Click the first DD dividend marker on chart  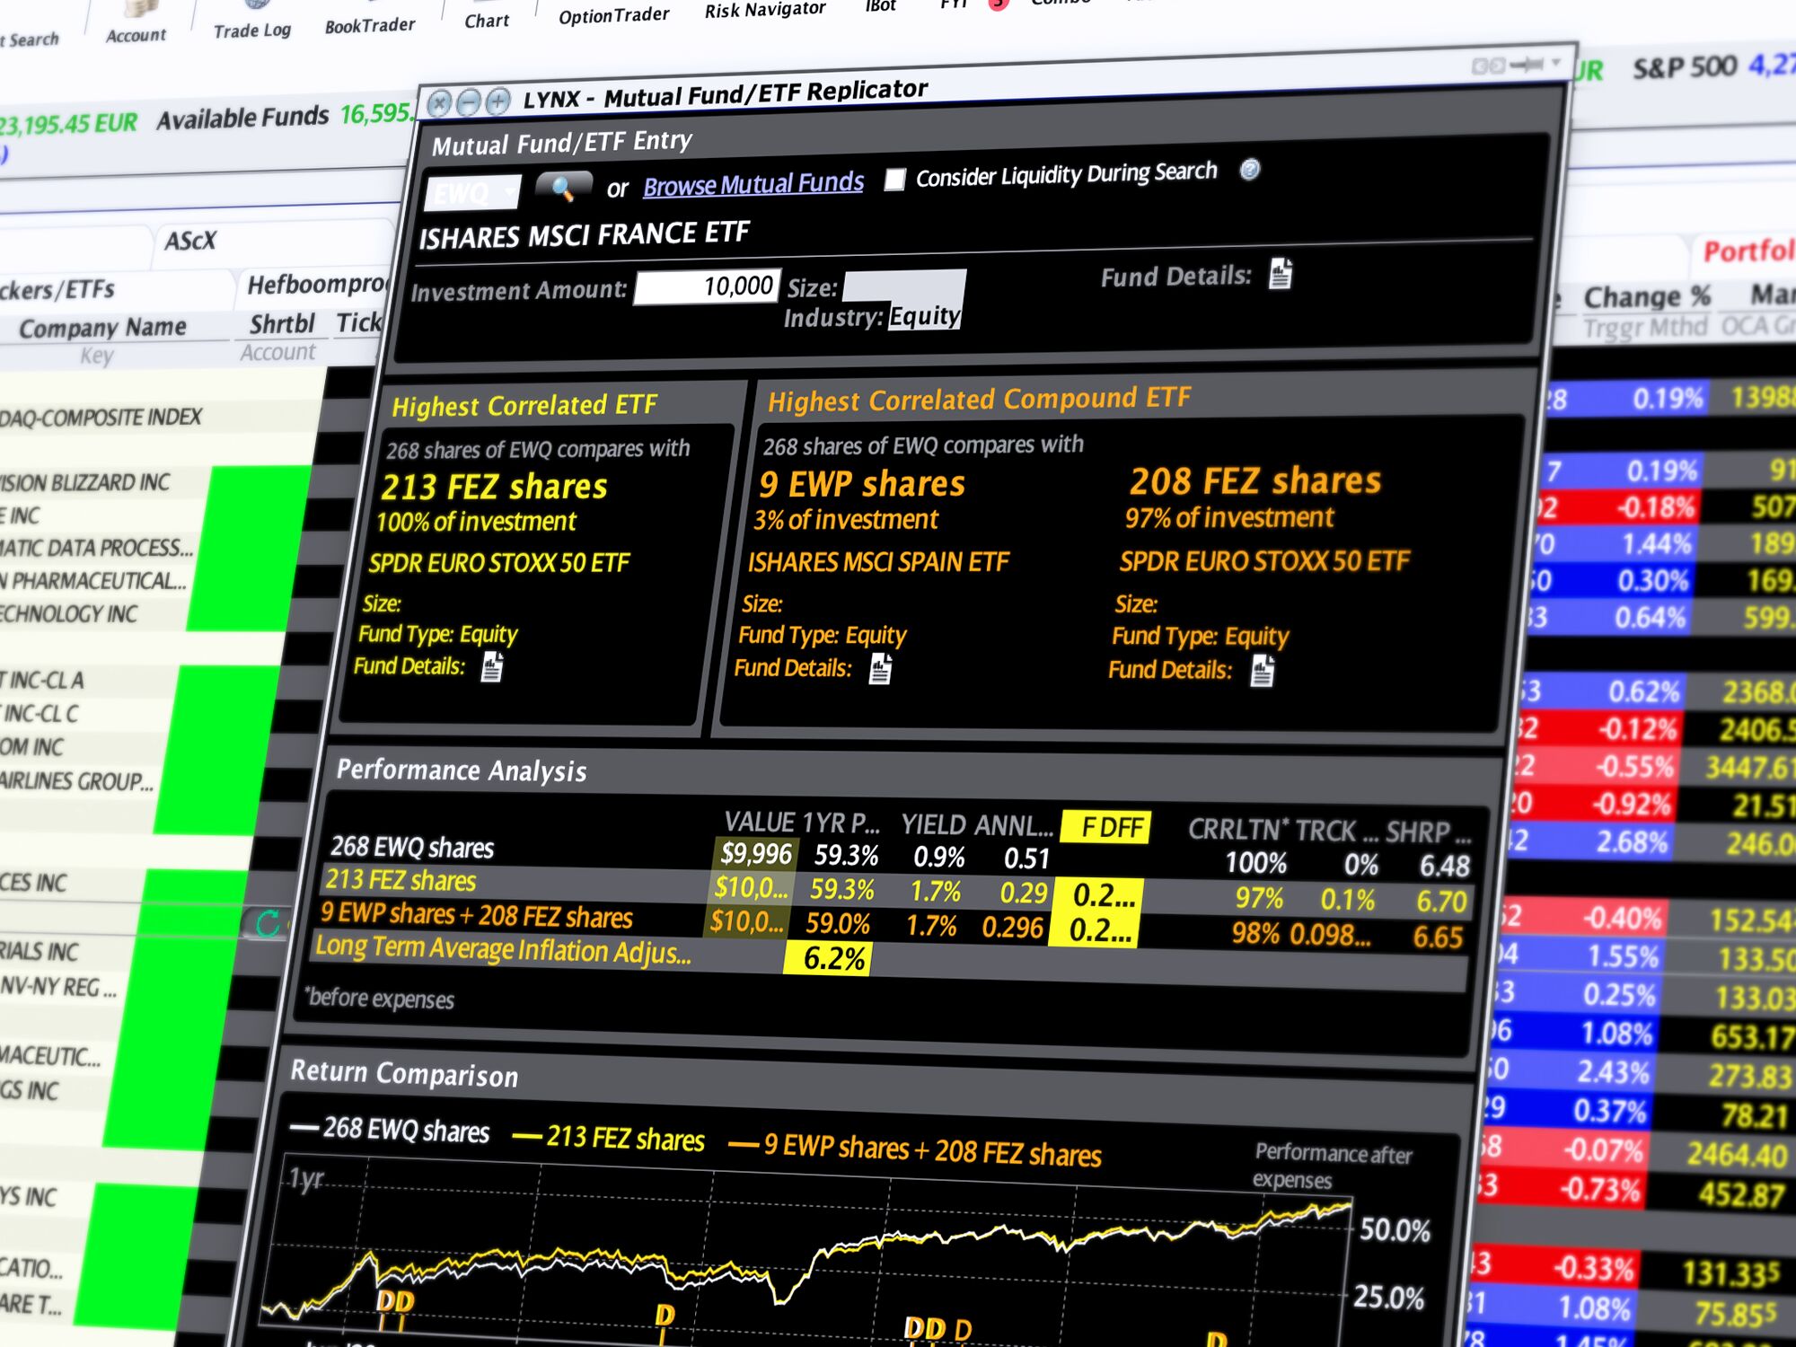coord(395,1300)
